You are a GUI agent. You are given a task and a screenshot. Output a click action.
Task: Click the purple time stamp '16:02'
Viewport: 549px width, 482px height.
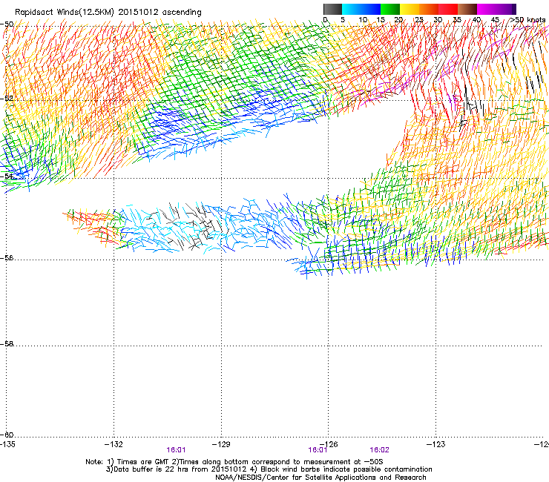coord(380,450)
